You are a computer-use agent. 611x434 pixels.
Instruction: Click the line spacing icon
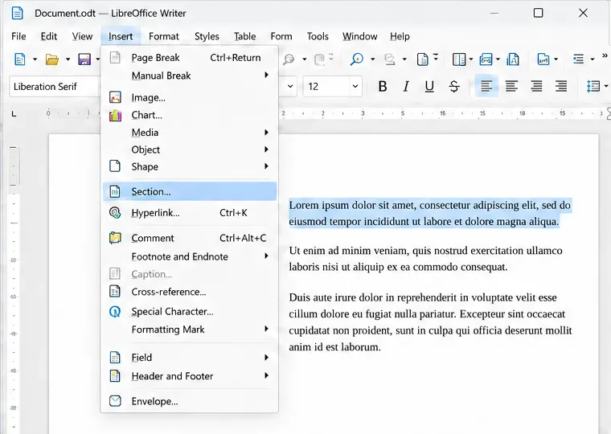[593, 86]
